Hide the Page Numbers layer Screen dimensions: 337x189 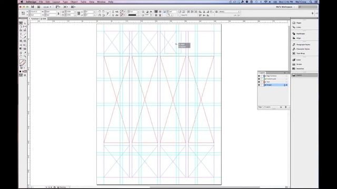259,76
